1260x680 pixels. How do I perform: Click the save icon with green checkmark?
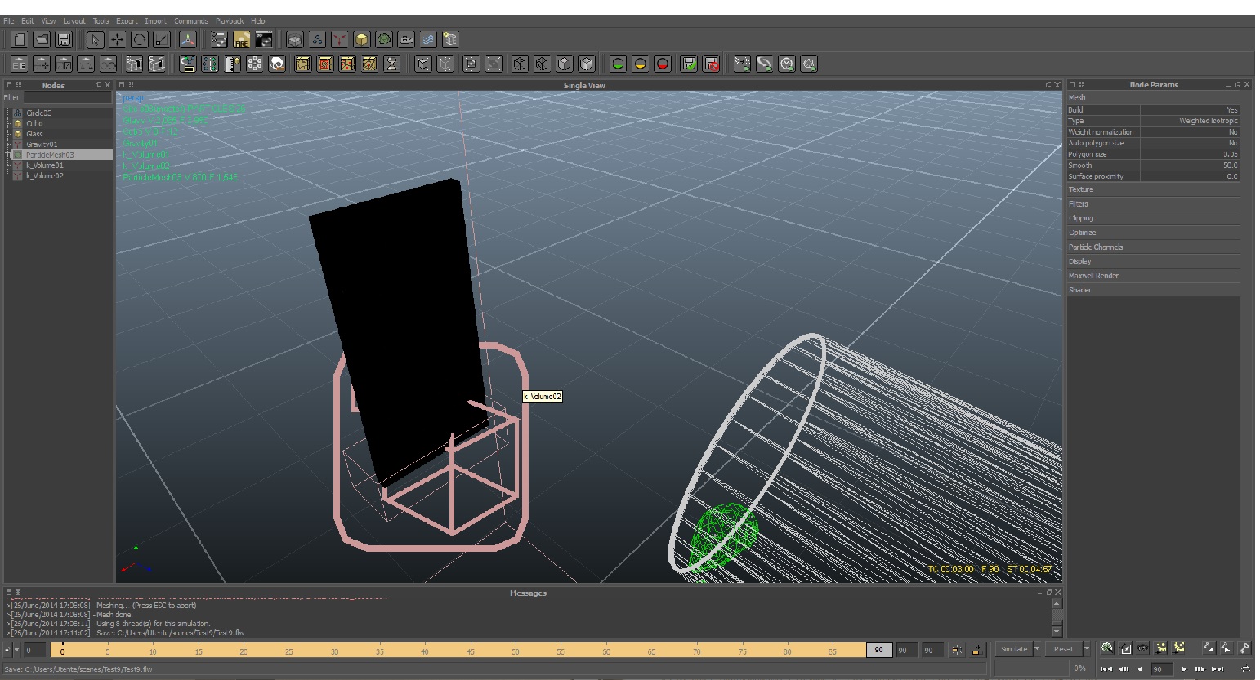point(689,64)
